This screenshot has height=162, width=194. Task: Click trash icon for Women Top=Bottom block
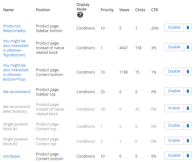tap(188, 47)
